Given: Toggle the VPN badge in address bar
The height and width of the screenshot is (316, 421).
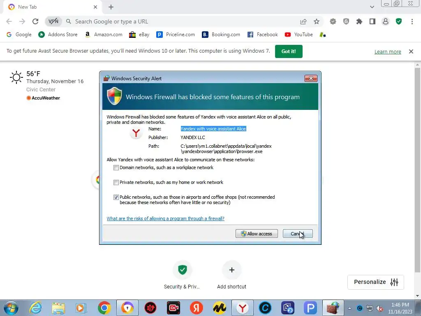Looking at the screenshot, I should click(53, 21).
